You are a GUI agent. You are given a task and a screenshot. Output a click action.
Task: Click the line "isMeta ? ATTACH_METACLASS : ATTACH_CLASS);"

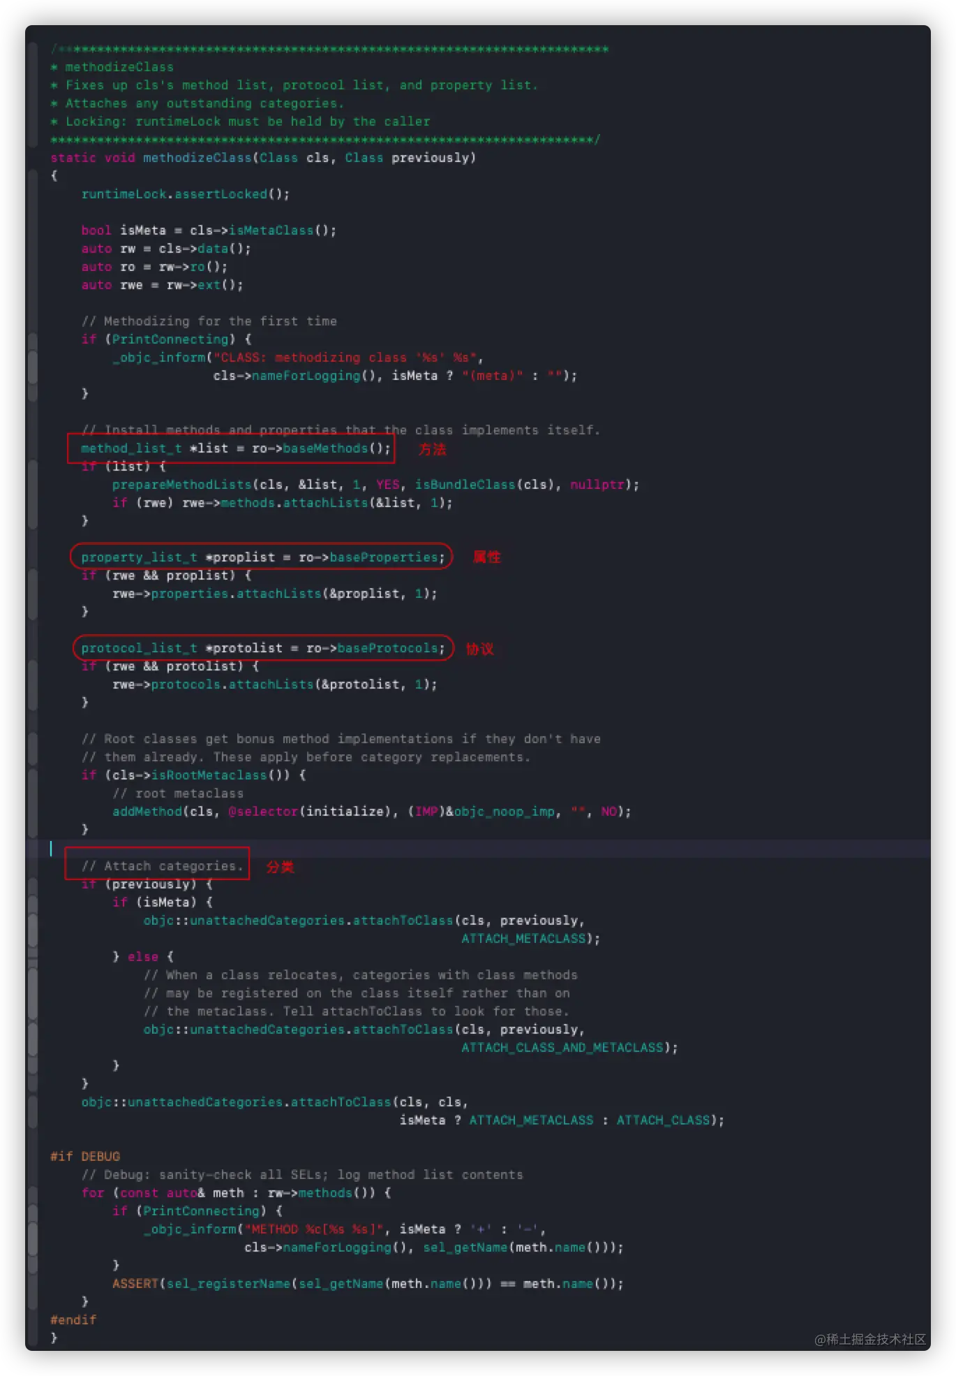[x=562, y=1120]
